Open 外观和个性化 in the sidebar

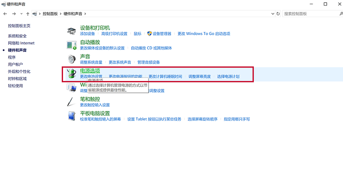click(x=19, y=72)
